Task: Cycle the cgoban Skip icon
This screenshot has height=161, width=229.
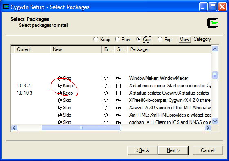Action: [x=60, y=122]
